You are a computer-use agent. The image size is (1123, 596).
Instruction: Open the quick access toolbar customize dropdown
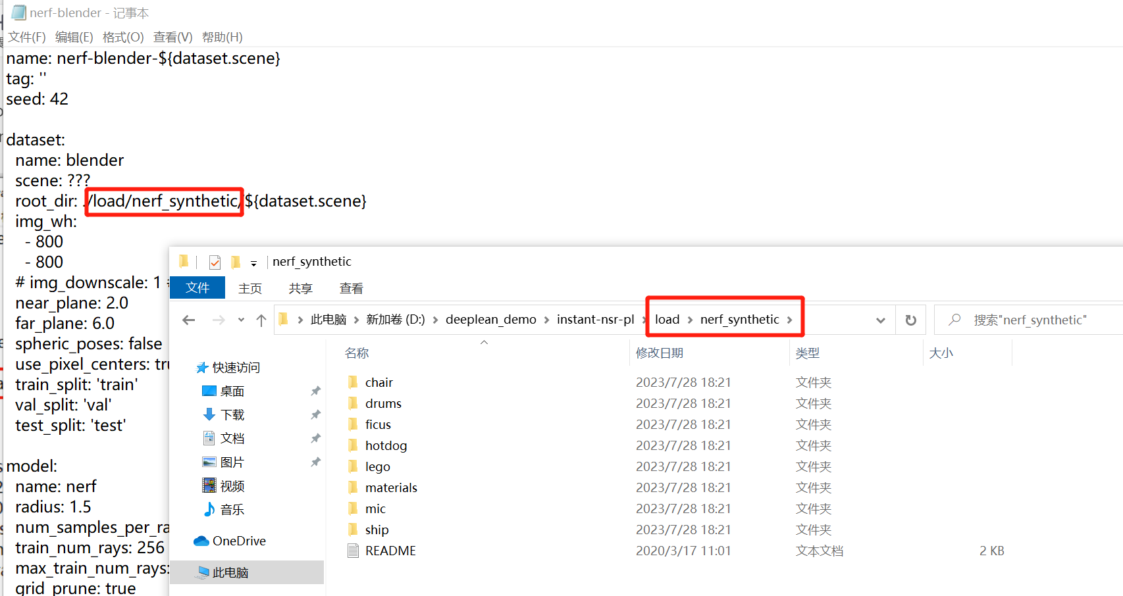coord(253,262)
